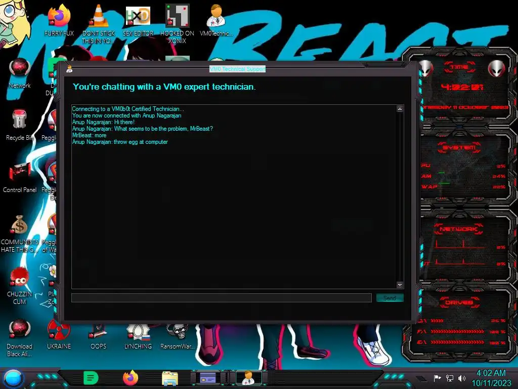
Task: Focus the chat message input field
Action: click(x=222, y=298)
